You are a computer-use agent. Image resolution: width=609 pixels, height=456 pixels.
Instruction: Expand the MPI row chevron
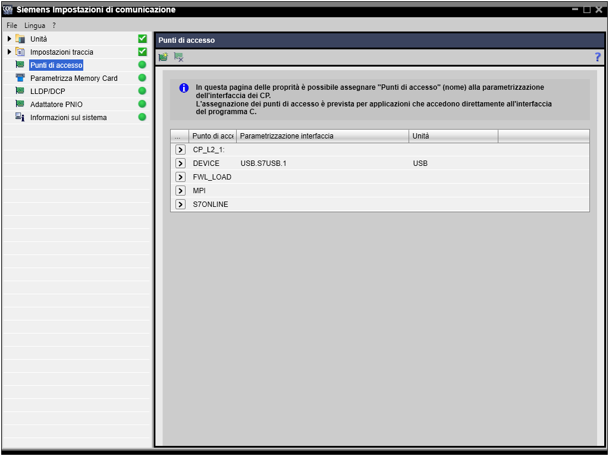point(180,190)
